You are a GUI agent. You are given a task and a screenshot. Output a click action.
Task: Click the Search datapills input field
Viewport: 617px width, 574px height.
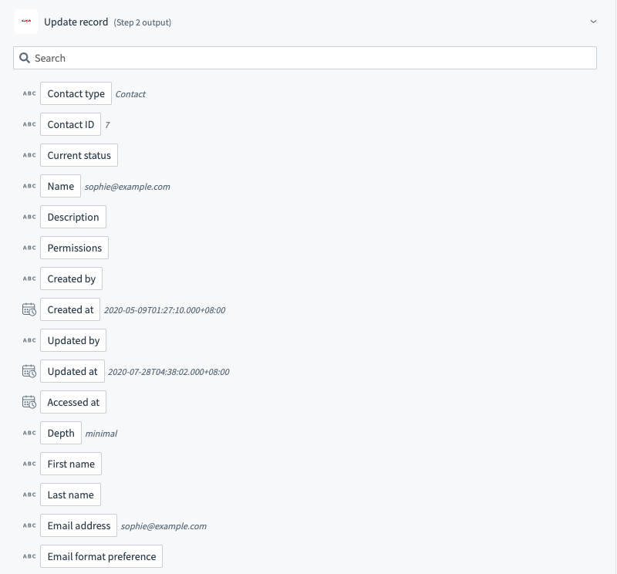click(x=308, y=58)
